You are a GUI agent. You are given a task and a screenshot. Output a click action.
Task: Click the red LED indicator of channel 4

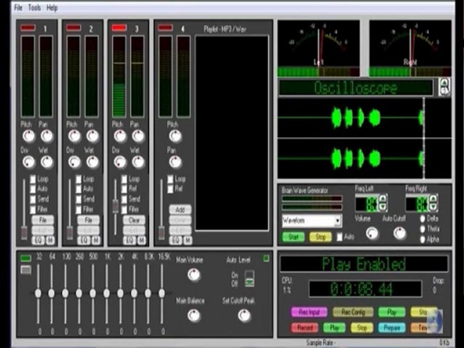165,28
